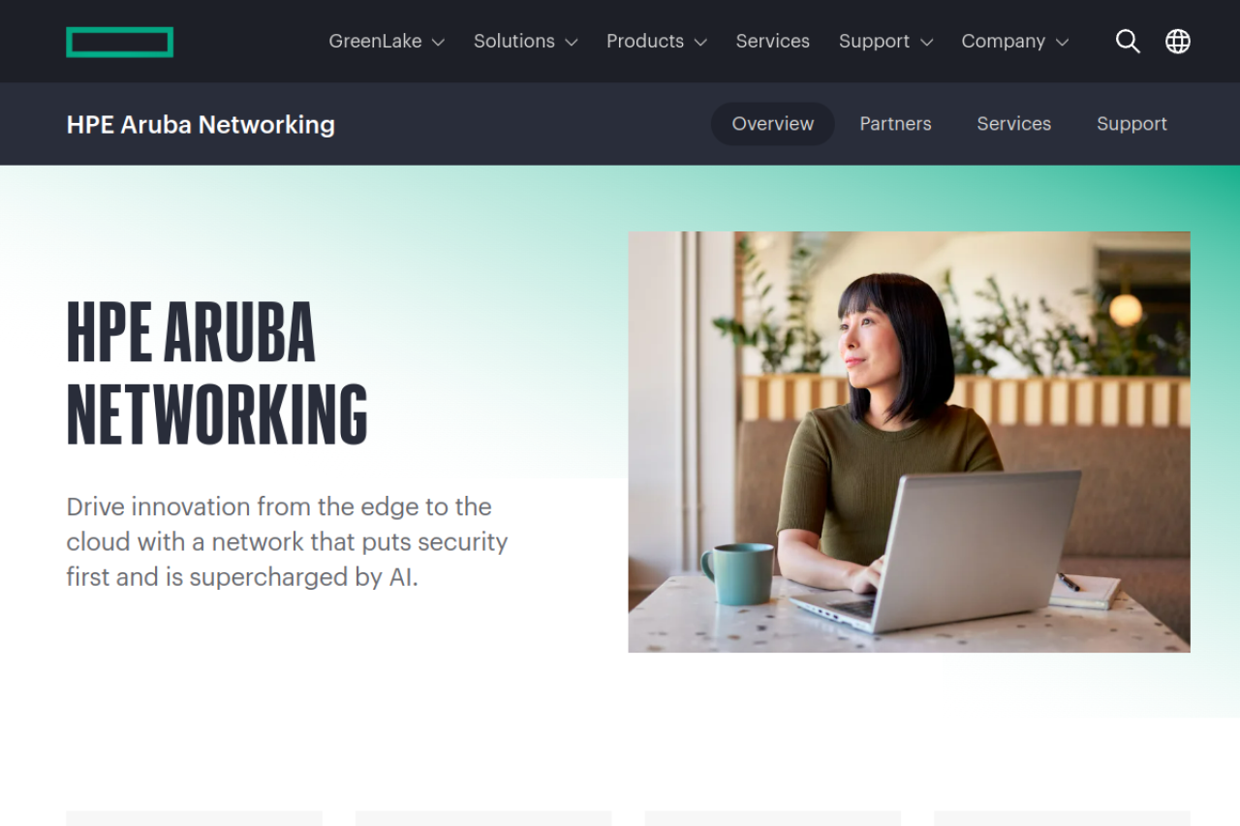
Task: Click the GreenLake chevron arrow
Action: pos(438,43)
